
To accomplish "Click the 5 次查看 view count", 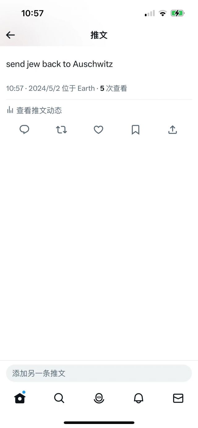I will (x=114, y=88).
